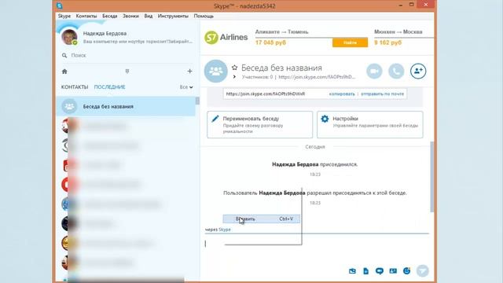Click the send image icon

click(x=352, y=271)
